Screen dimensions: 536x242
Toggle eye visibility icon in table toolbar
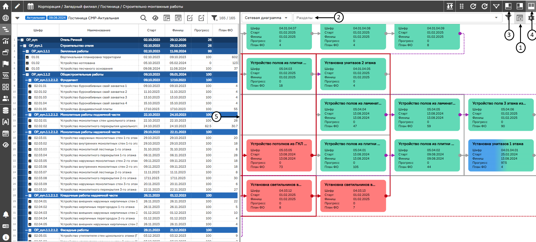pos(155,18)
